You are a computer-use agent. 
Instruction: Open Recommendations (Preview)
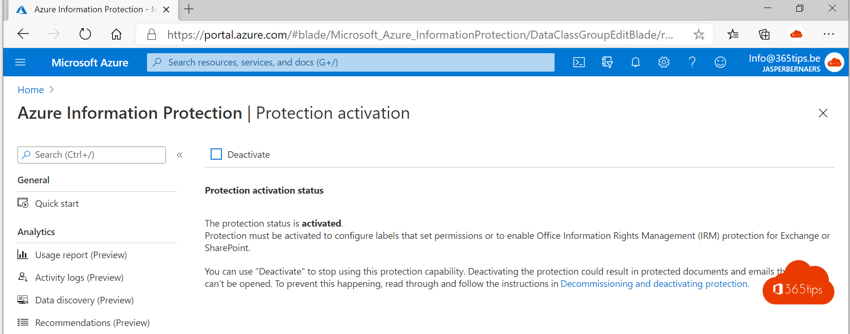coord(92,323)
